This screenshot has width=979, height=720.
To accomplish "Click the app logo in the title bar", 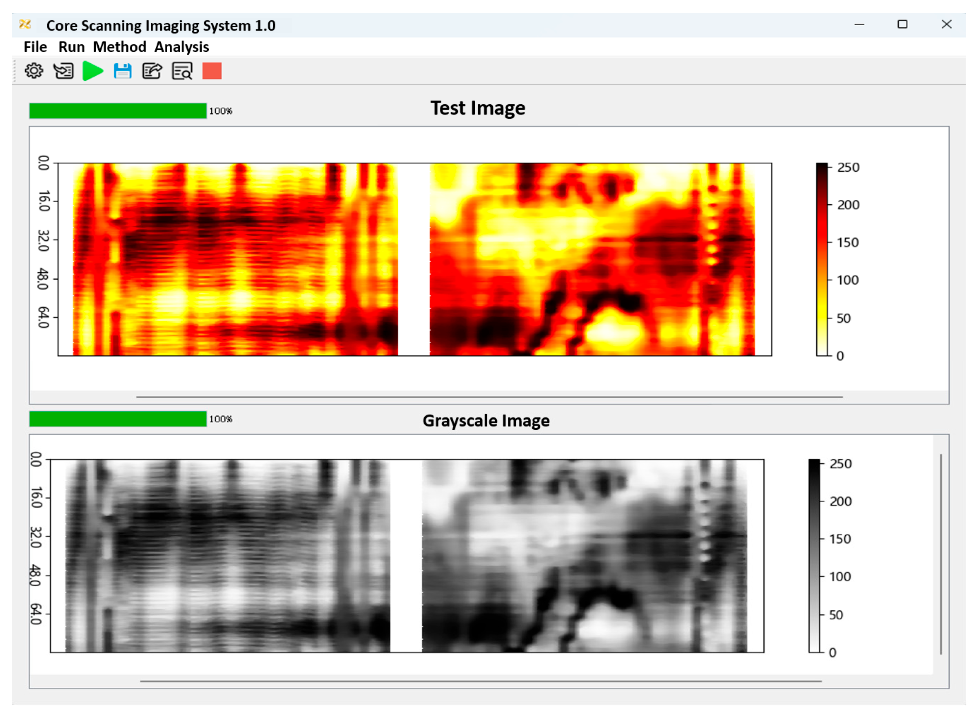I will point(25,25).
